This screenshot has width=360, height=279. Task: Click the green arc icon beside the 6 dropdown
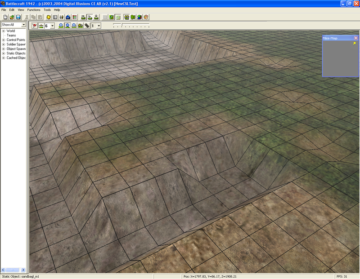(41, 26)
